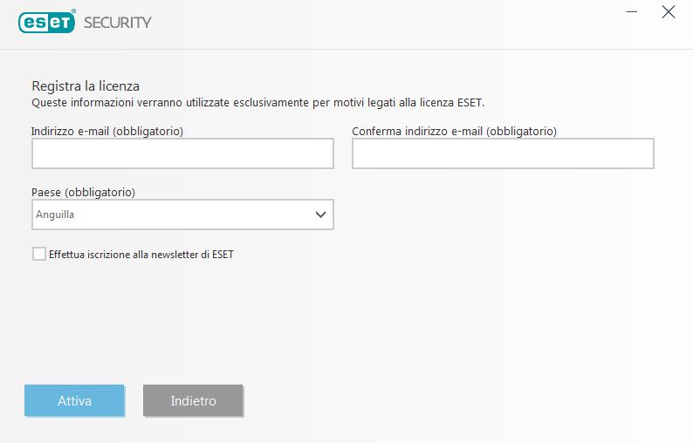
Task: Go back with the Indietro button
Action: (x=193, y=401)
